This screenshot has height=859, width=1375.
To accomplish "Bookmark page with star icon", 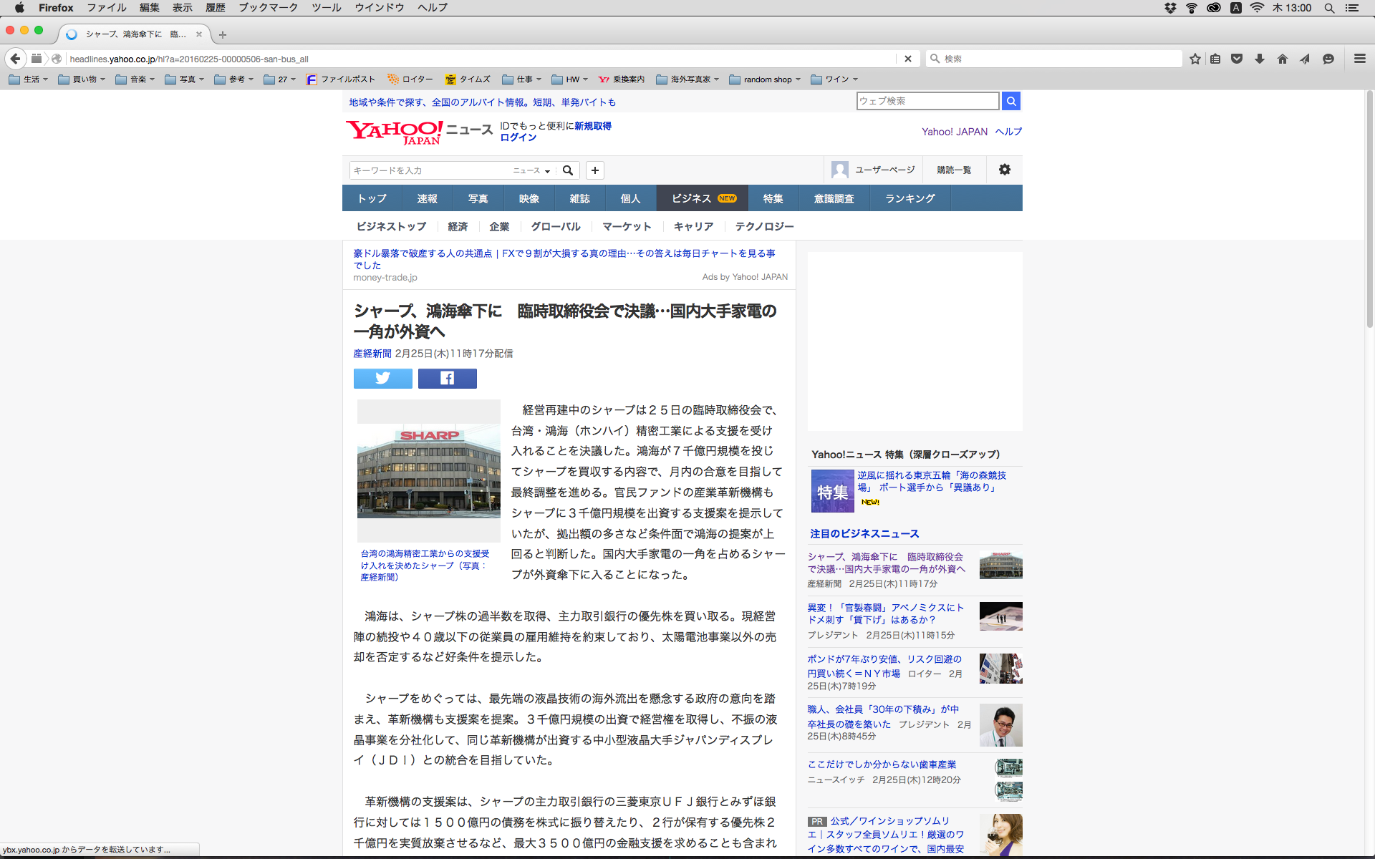I will pos(1195,59).
